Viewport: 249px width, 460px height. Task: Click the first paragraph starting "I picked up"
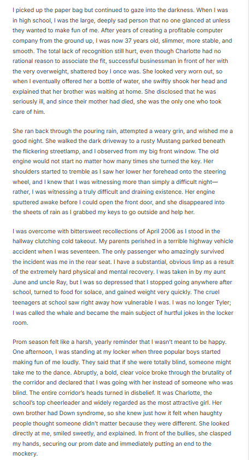(x=123, y=61)
